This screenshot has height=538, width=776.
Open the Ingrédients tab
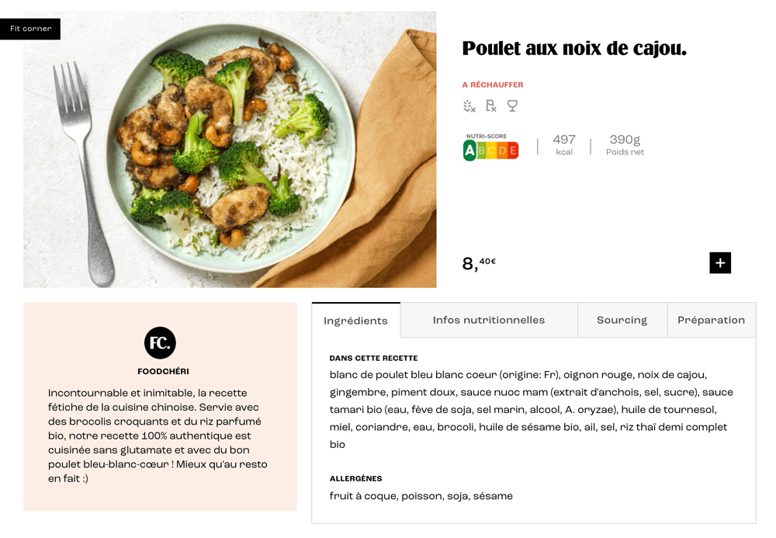coord(356,321)
